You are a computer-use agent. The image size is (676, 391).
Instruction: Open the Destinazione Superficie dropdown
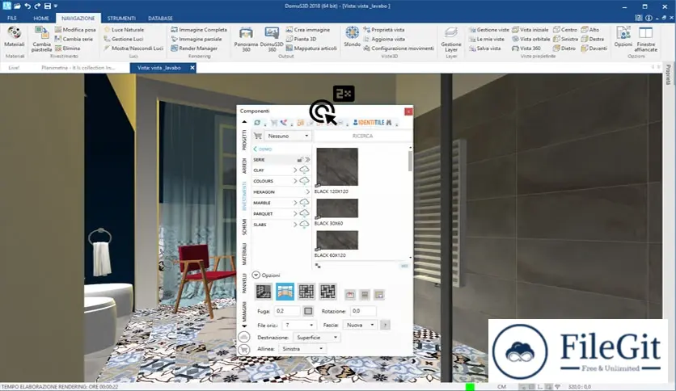(x=316, y=338)
